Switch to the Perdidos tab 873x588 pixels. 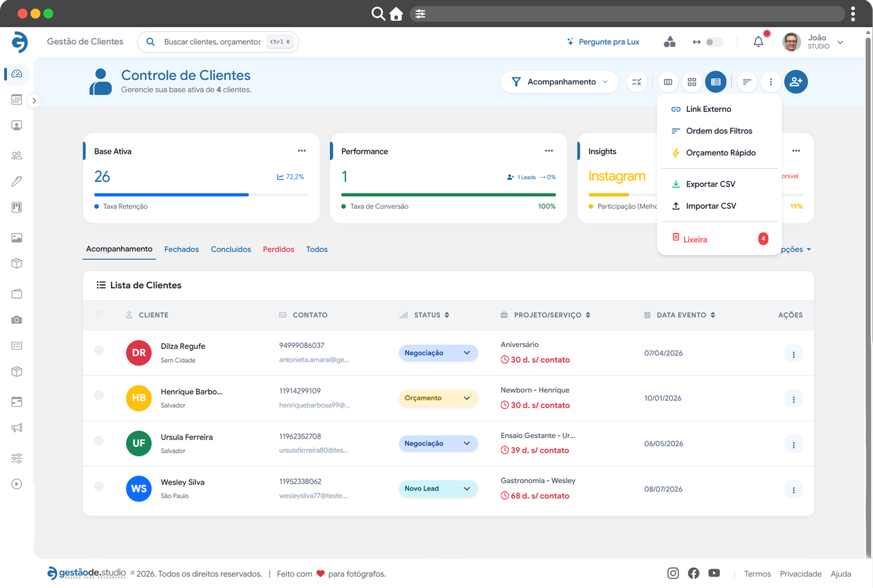click(x=278, y=249)
